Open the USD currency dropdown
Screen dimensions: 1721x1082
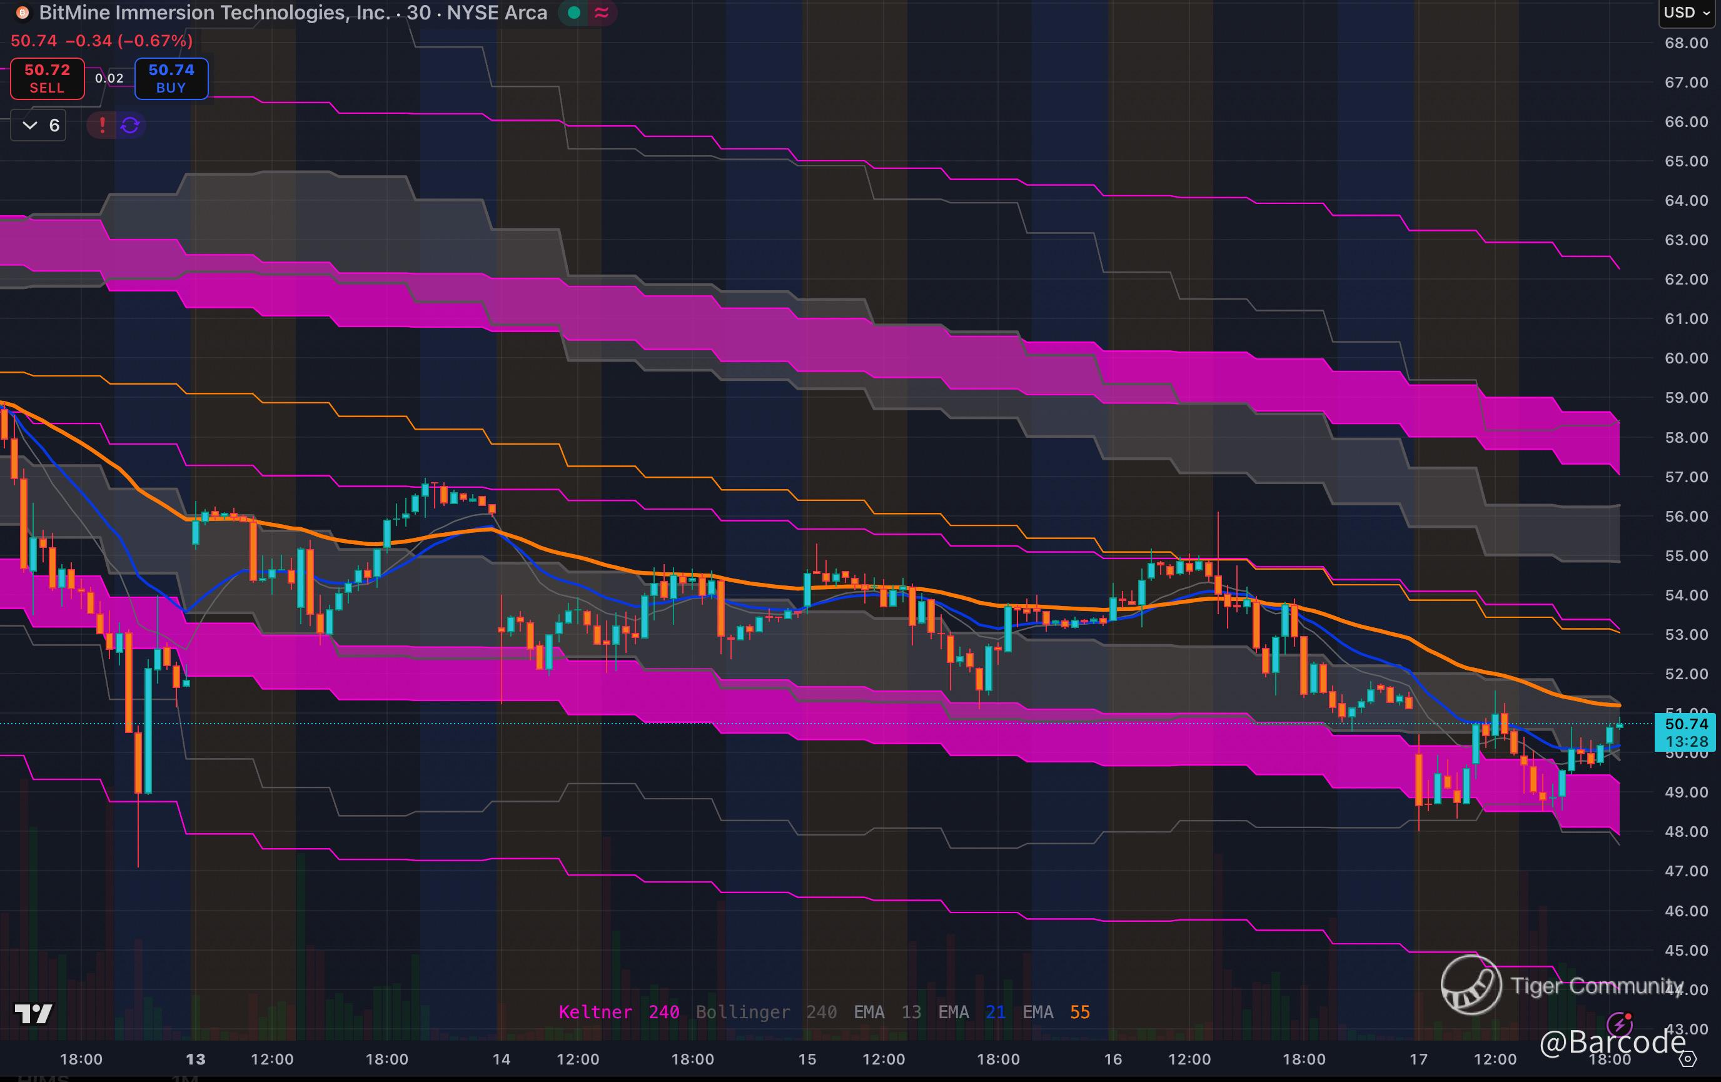pos(1685,13)
